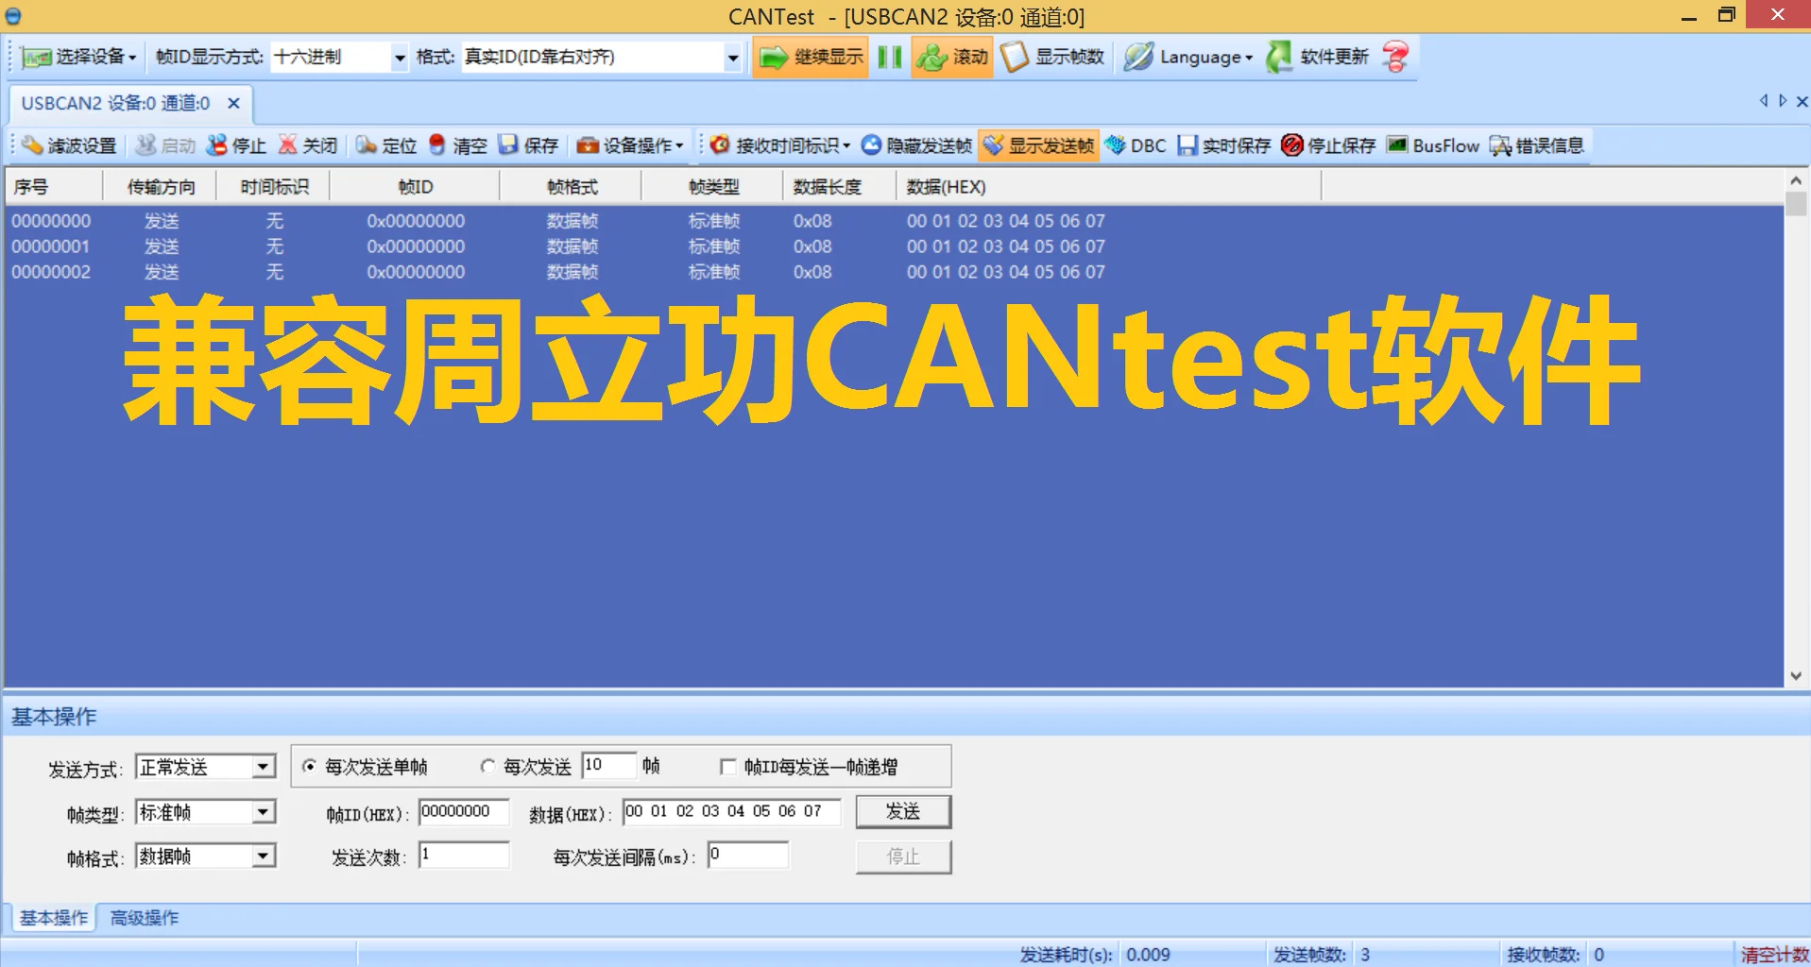Click the 帧ID(HEX) input field
Screen dimensions: 1811x967
[x=464, y=812]
